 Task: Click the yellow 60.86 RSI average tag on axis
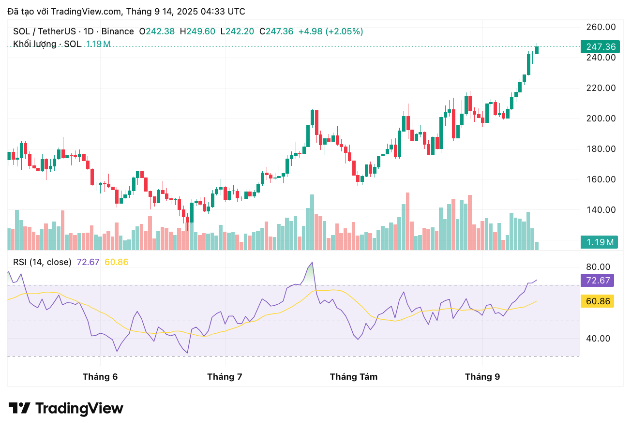click(x=597, y=301)
